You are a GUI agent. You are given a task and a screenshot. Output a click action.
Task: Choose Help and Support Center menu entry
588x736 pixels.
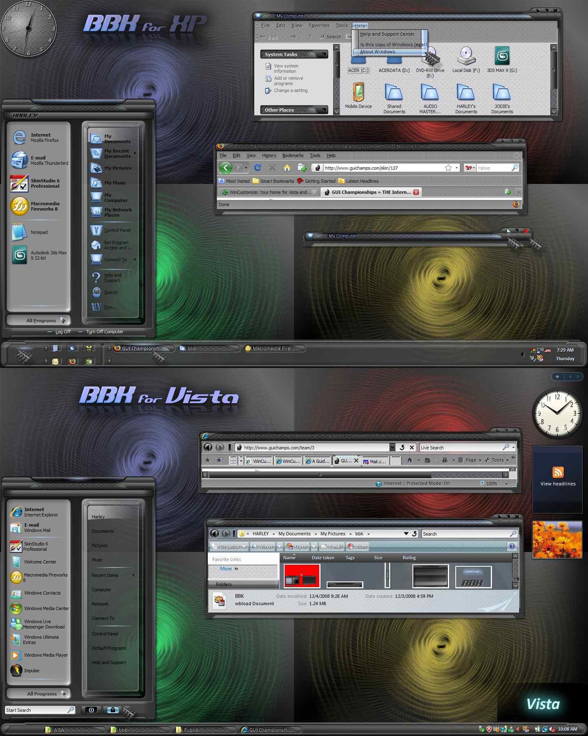click(387, 34)
